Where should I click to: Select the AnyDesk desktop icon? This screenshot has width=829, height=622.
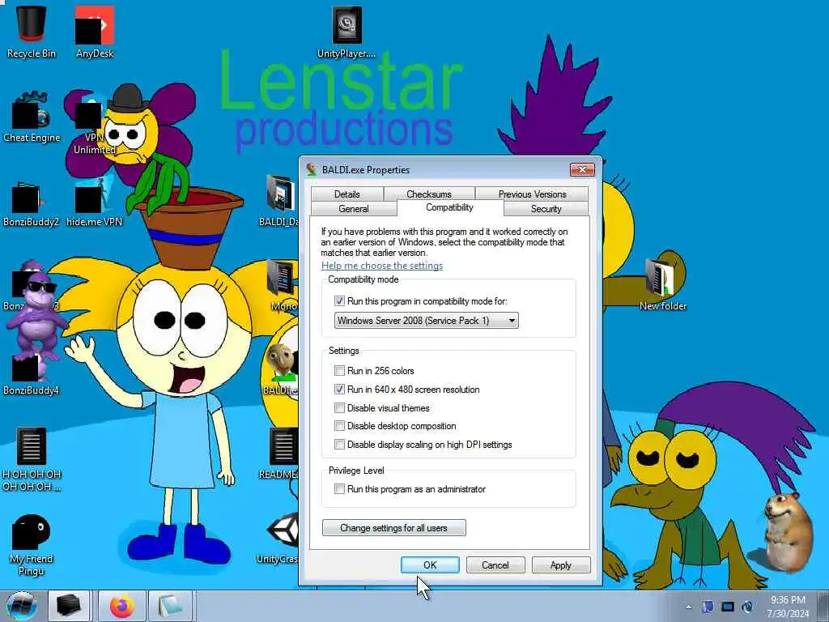point(95,31)
